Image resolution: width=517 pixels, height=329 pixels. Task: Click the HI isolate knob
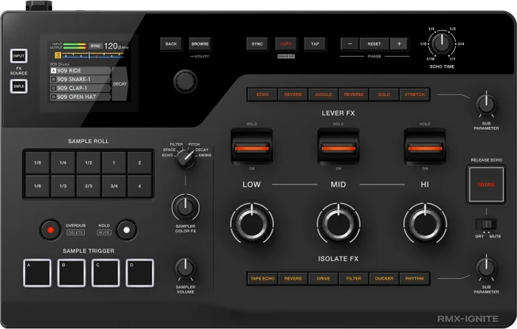coord(425,224)
